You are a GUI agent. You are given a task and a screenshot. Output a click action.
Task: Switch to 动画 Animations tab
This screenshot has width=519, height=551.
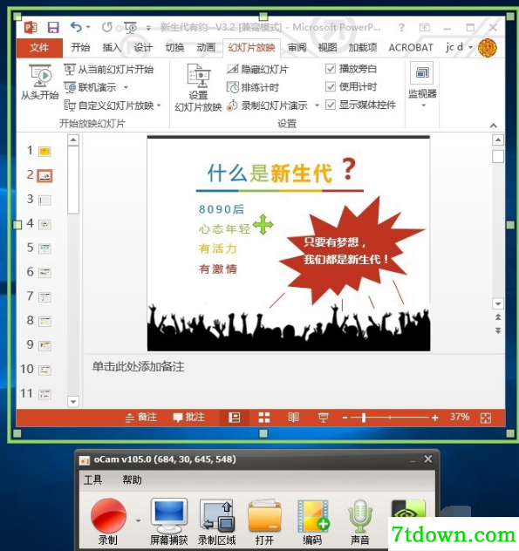pyautogui.click(x=206, y=47)
